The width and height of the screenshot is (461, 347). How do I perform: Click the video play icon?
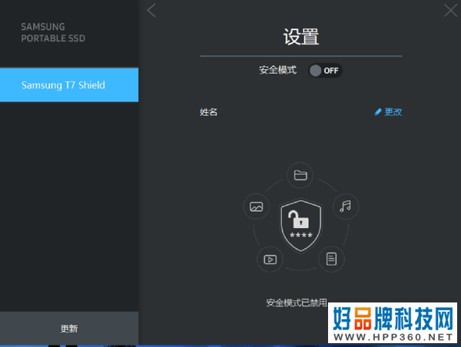[270, 259]
